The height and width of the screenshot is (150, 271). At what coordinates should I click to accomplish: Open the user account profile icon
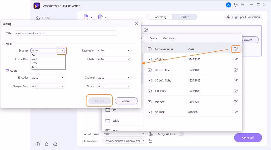[x=228, y=5]
